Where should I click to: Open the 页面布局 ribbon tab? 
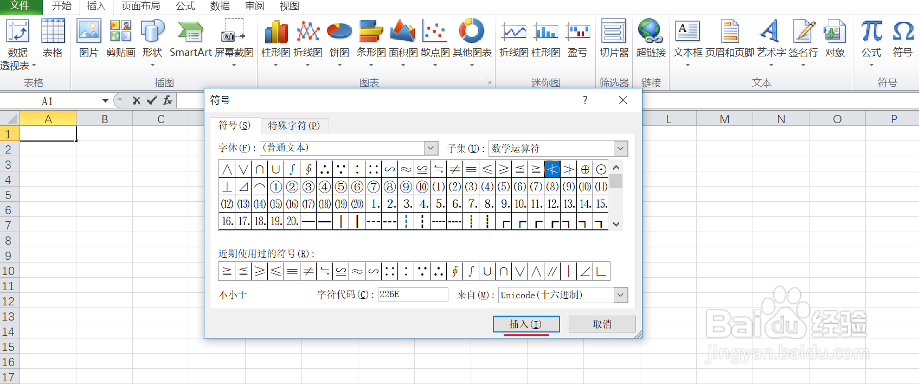point(141,7)
